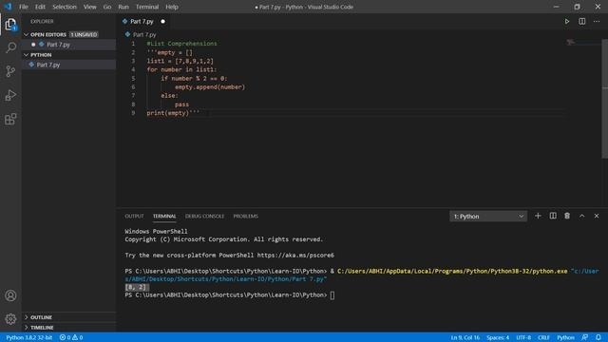Image resolution: width=608 pixels, height=342 pixels.
Task: Click the line 9 print(empty) code
Action: coord(173,113)
